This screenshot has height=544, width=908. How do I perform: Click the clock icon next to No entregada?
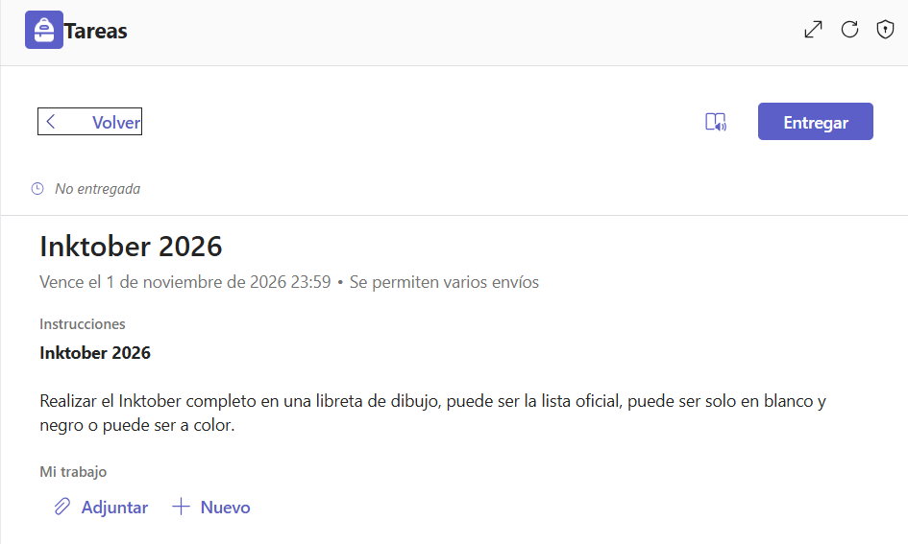click(x=37, y=189)
